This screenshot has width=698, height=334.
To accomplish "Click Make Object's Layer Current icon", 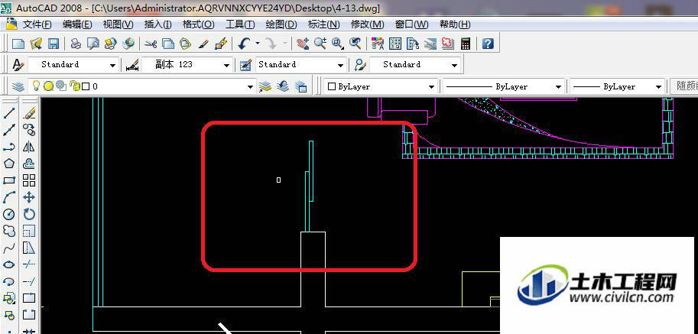I will pyautogui.click(x=265, y=86).
